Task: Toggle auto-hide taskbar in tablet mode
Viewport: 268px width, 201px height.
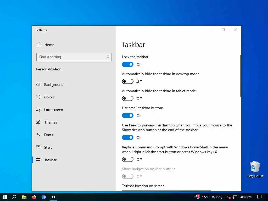Action: pos(128,98)
